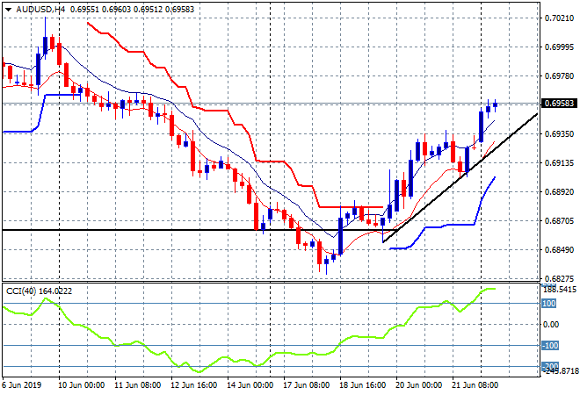580x395 pixels.
Task: Click the 0.68490 price scale value
Action: coord(559,250)
